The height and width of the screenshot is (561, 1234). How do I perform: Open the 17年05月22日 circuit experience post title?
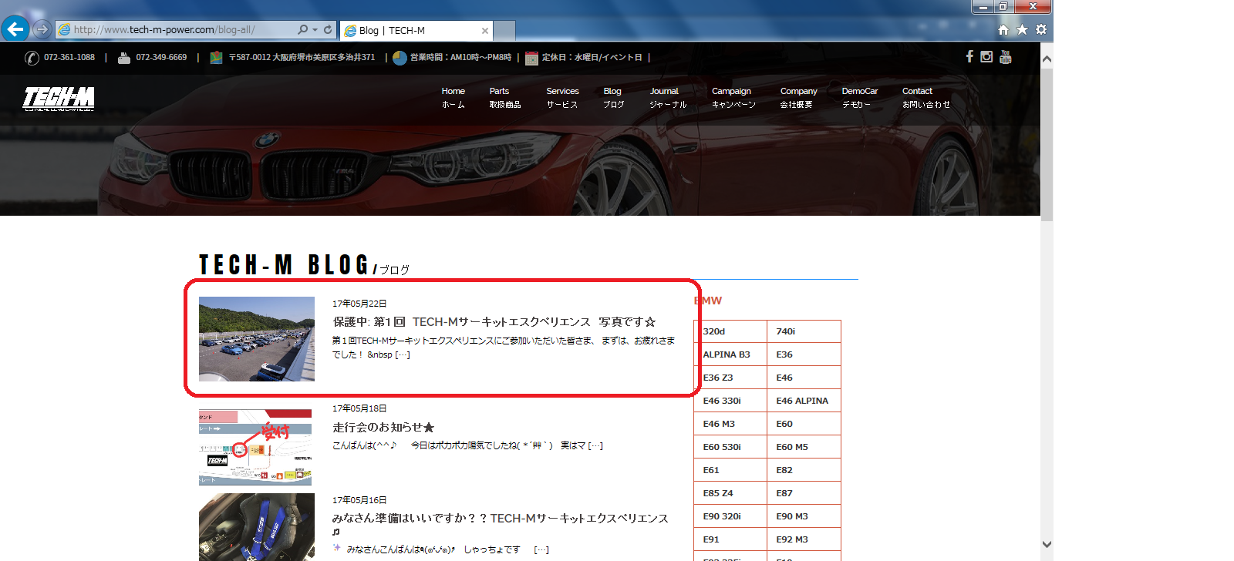coord(494,322)
